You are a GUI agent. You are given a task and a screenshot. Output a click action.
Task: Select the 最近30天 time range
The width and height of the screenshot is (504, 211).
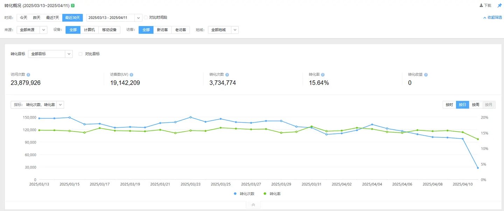coord(72,18)
